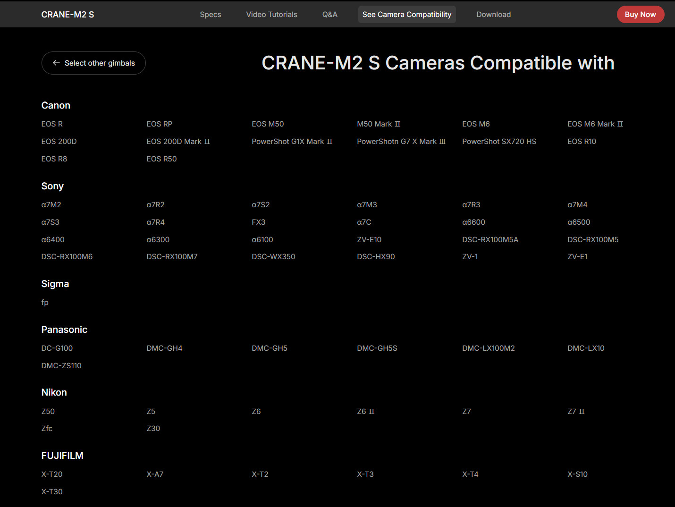Click DSC-WX350 entry

pyautogui.click(x=274, y=257)
